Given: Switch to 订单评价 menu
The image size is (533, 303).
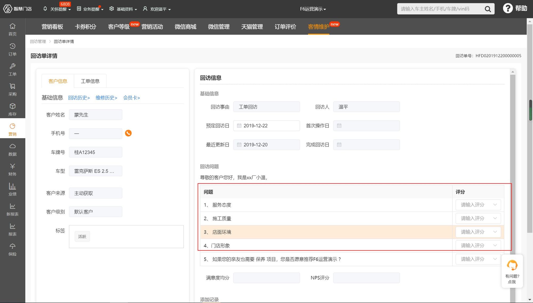Looking at the screenshot, I should 285,27.
